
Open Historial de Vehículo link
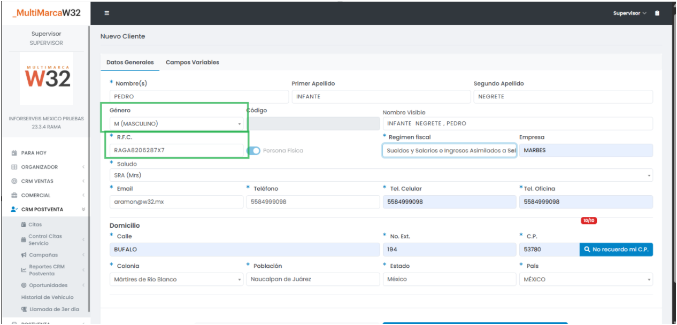tap(47, 297)
